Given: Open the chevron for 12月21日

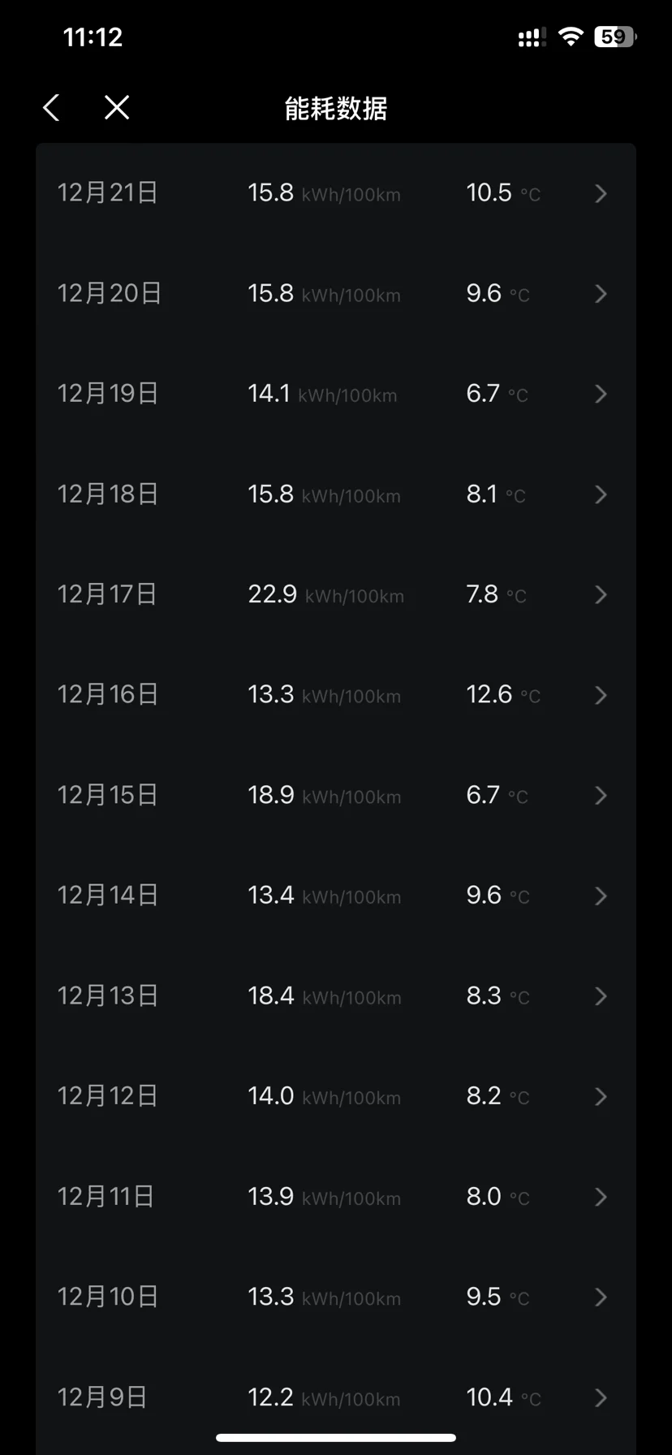Looking at the screenshot, I should (601, 193).
